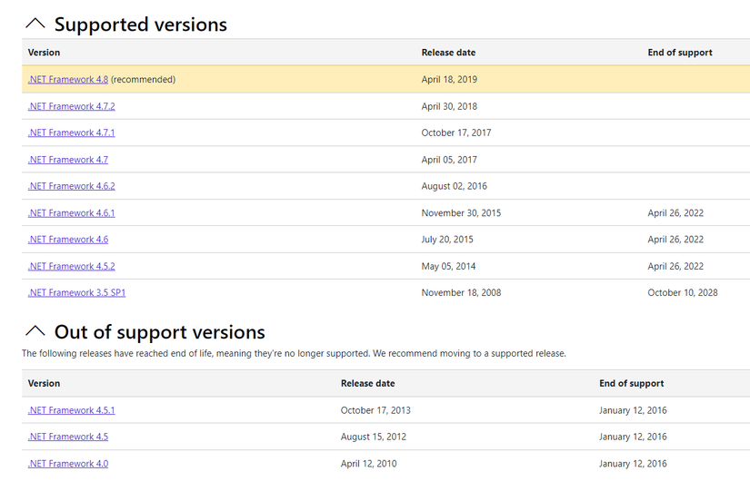750x501 pixels.
Task: Click Version header in Out of support table
Action: tap(45, 384)
